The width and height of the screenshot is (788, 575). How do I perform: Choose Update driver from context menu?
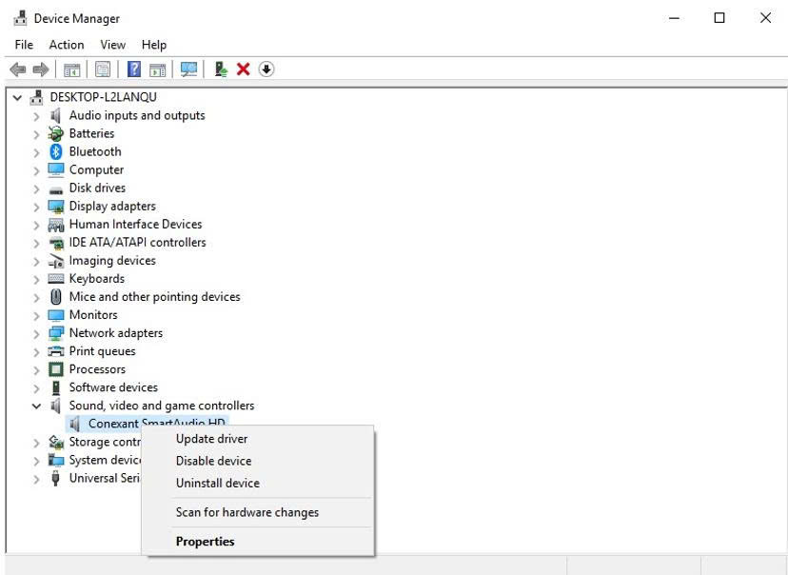211,439
